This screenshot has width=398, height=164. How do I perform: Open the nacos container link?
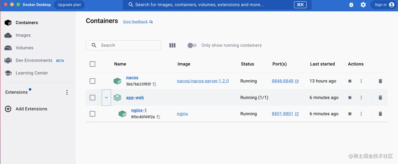click(x=132, y=78)
